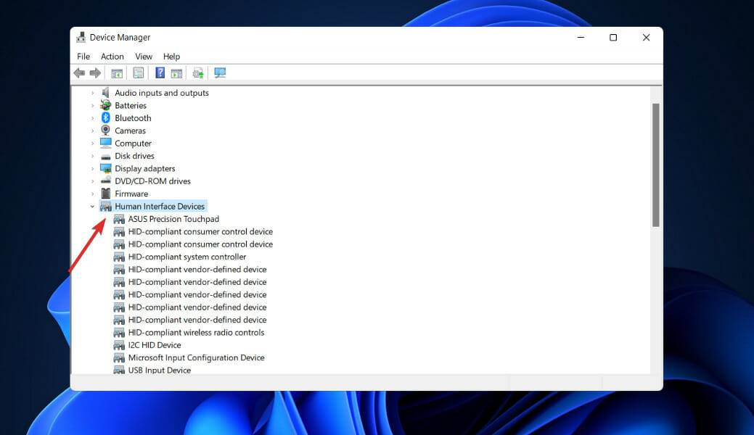Open the View menu
754x435 pixels.
coord(144,57)
